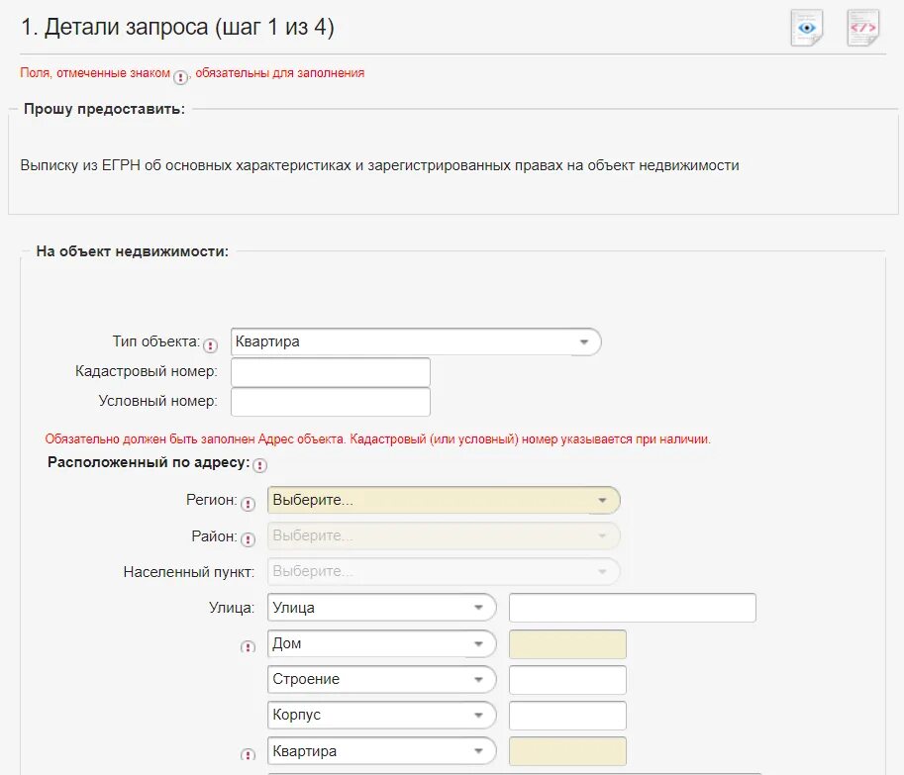Click required mark next to Квартира address dropdown
The height and width of the screenshot is (775, 904).
coord(248,753)
